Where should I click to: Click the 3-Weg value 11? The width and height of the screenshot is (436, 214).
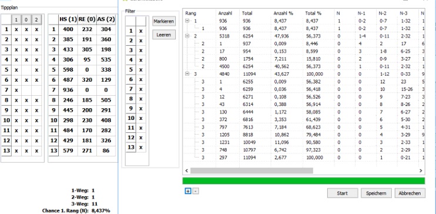click(94, 204)
